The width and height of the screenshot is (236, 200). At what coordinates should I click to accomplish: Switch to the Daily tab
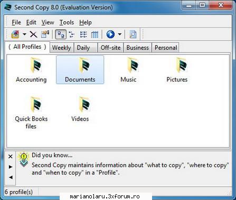point(86,48)
